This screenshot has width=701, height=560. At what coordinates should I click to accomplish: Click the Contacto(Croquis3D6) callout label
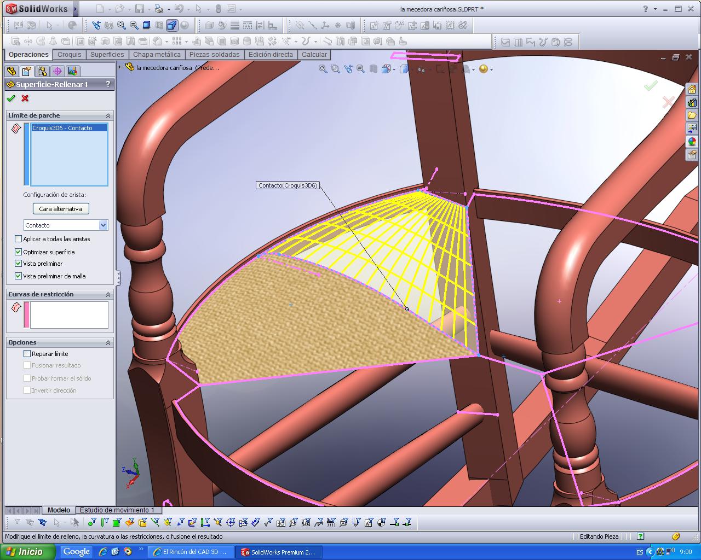tap(288, 185)
